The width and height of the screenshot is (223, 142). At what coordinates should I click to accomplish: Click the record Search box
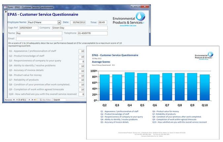click(x=59, y=100)
